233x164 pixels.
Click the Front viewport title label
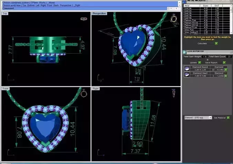coord(6,88)
